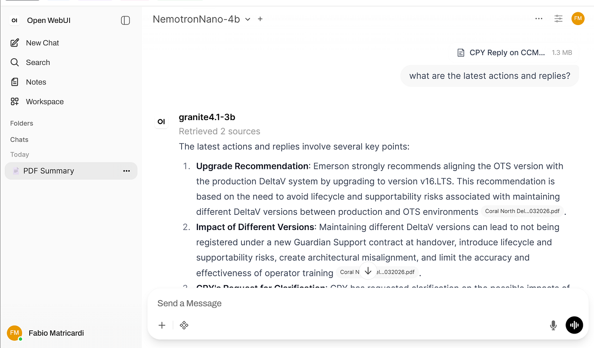Image resolution: width=594 pixels, height=348 pixels.
Task: Add another model with the plus icon
Action: click(260, 19)
